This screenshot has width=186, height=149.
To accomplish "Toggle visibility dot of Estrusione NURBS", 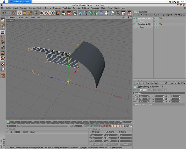I will pyautogui.click(x=155, y=24).
